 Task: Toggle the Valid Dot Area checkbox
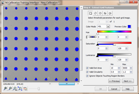(87, 68)
